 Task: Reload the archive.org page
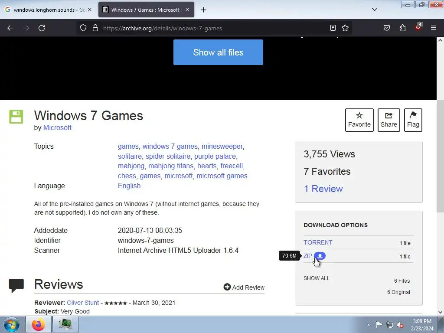click(42, 28)
